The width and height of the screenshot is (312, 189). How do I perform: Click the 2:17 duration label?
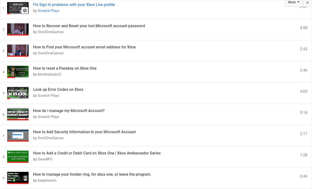[x=303, y=134]
